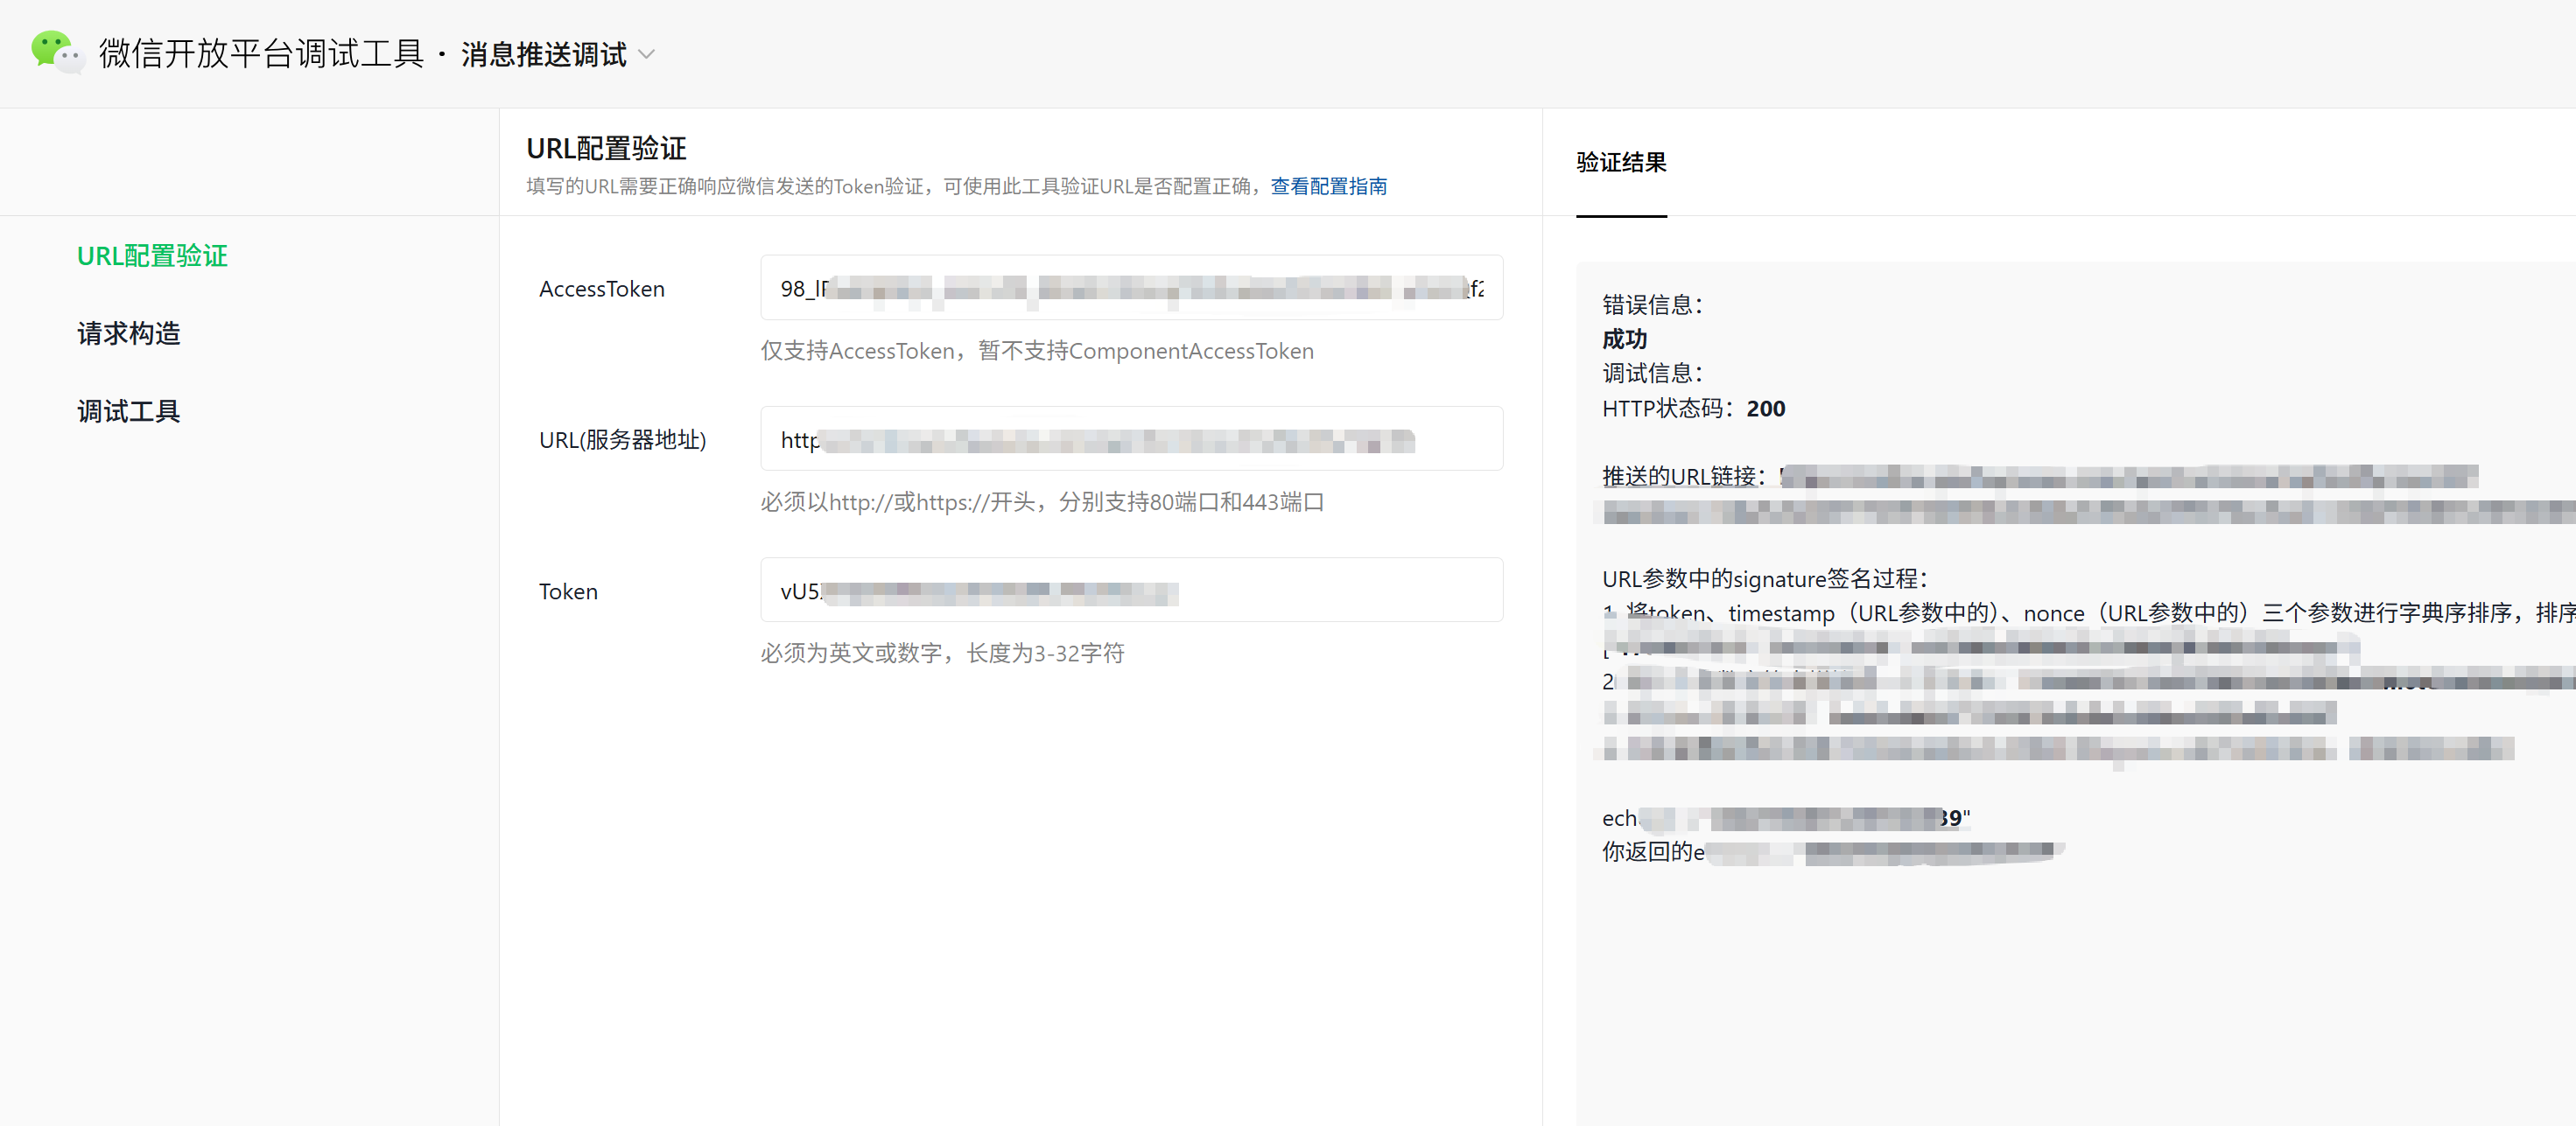This screenshot has height=1126, width=2576.
Task: Click the AccessToken field label
Action: 601,290
